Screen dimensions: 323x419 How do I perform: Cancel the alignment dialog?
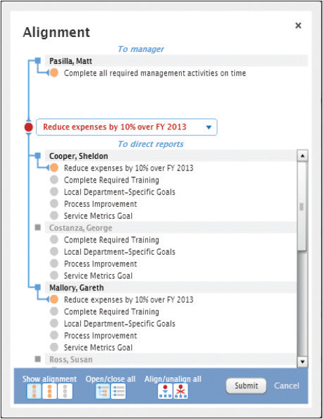pos(287,386)
